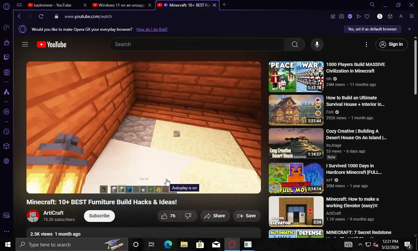Click the Flow send arrow icon
418x251 pixels.
[359, 16]
